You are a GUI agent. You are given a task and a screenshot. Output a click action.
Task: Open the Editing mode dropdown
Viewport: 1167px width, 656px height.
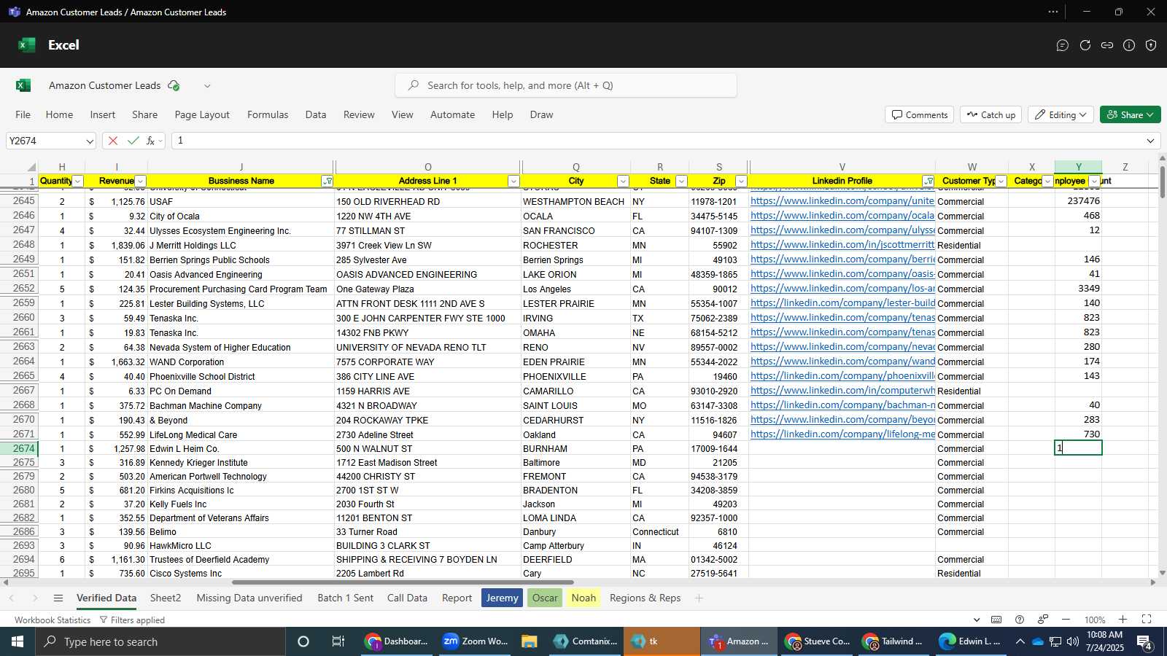[x=1061, y=115]
